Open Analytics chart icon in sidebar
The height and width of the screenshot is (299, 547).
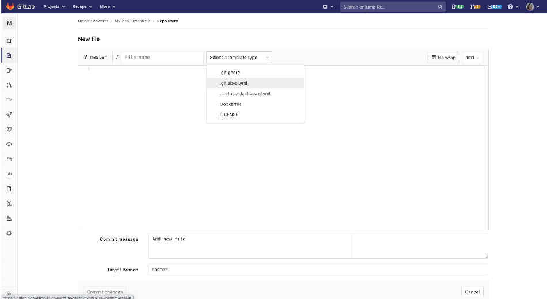[x=9, y=173]
